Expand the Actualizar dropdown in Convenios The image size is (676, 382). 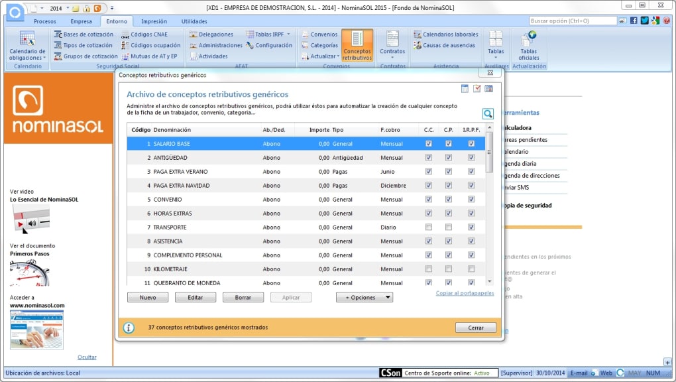[337, 56]
